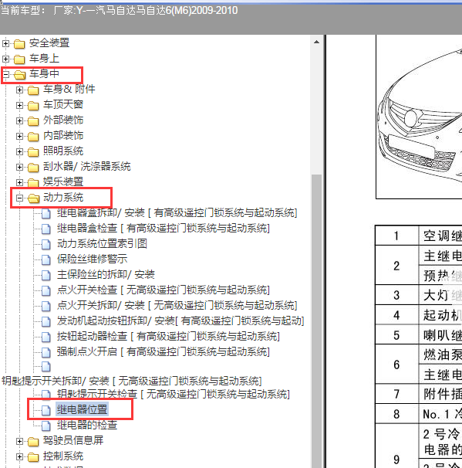
Task: Click the open 动力系统 folder icon
Action: click(x=34, y=198)
